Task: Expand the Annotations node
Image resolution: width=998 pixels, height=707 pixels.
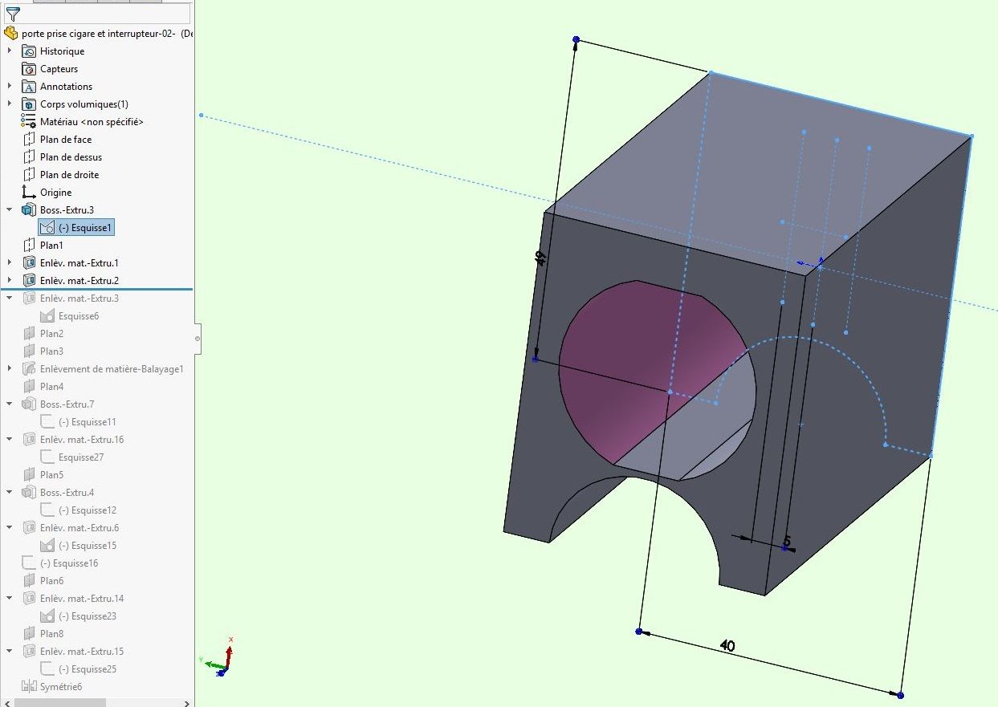Action: 10,87
